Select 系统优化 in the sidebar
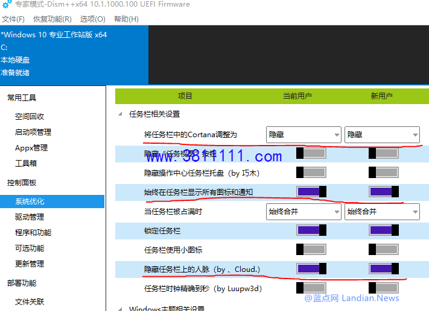This screenshot has width=429, height=311. [x=52, y=202]
